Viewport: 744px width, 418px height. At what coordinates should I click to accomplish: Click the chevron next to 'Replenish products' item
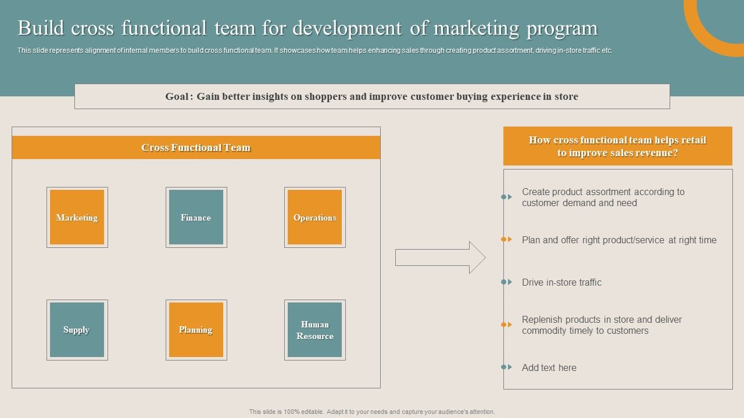pos(510,325)
